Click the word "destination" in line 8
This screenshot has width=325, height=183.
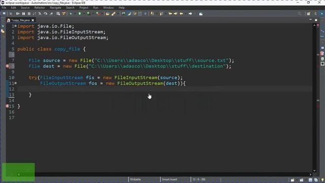207,66
